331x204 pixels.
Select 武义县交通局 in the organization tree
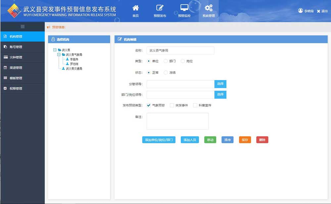(x=74, y=69)
